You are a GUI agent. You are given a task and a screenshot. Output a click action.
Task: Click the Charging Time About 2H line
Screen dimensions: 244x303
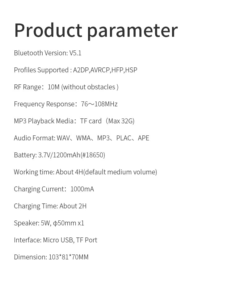pyautogui.click(x=50, y=206)
